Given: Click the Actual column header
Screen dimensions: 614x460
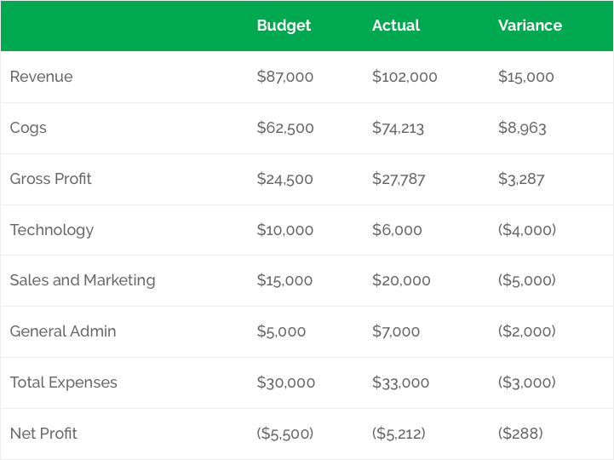Looking at the screenshot, I should click(x=396, y=26).
